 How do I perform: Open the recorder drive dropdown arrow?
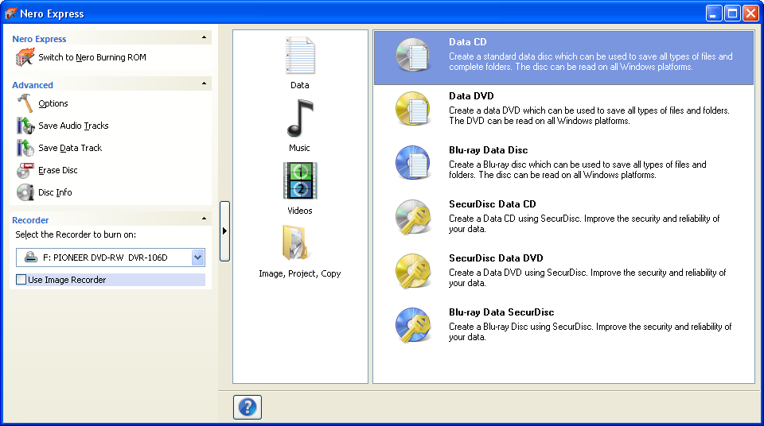[x=197, y=258]
